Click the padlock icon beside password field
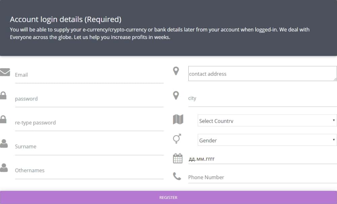Image resolution: width=337 pixels, height=204 pixels. (3, 95)
